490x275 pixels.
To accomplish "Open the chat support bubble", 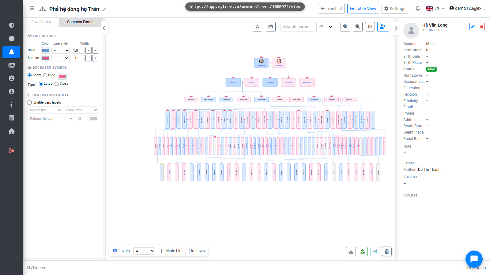I will click(x=474, y=259).
